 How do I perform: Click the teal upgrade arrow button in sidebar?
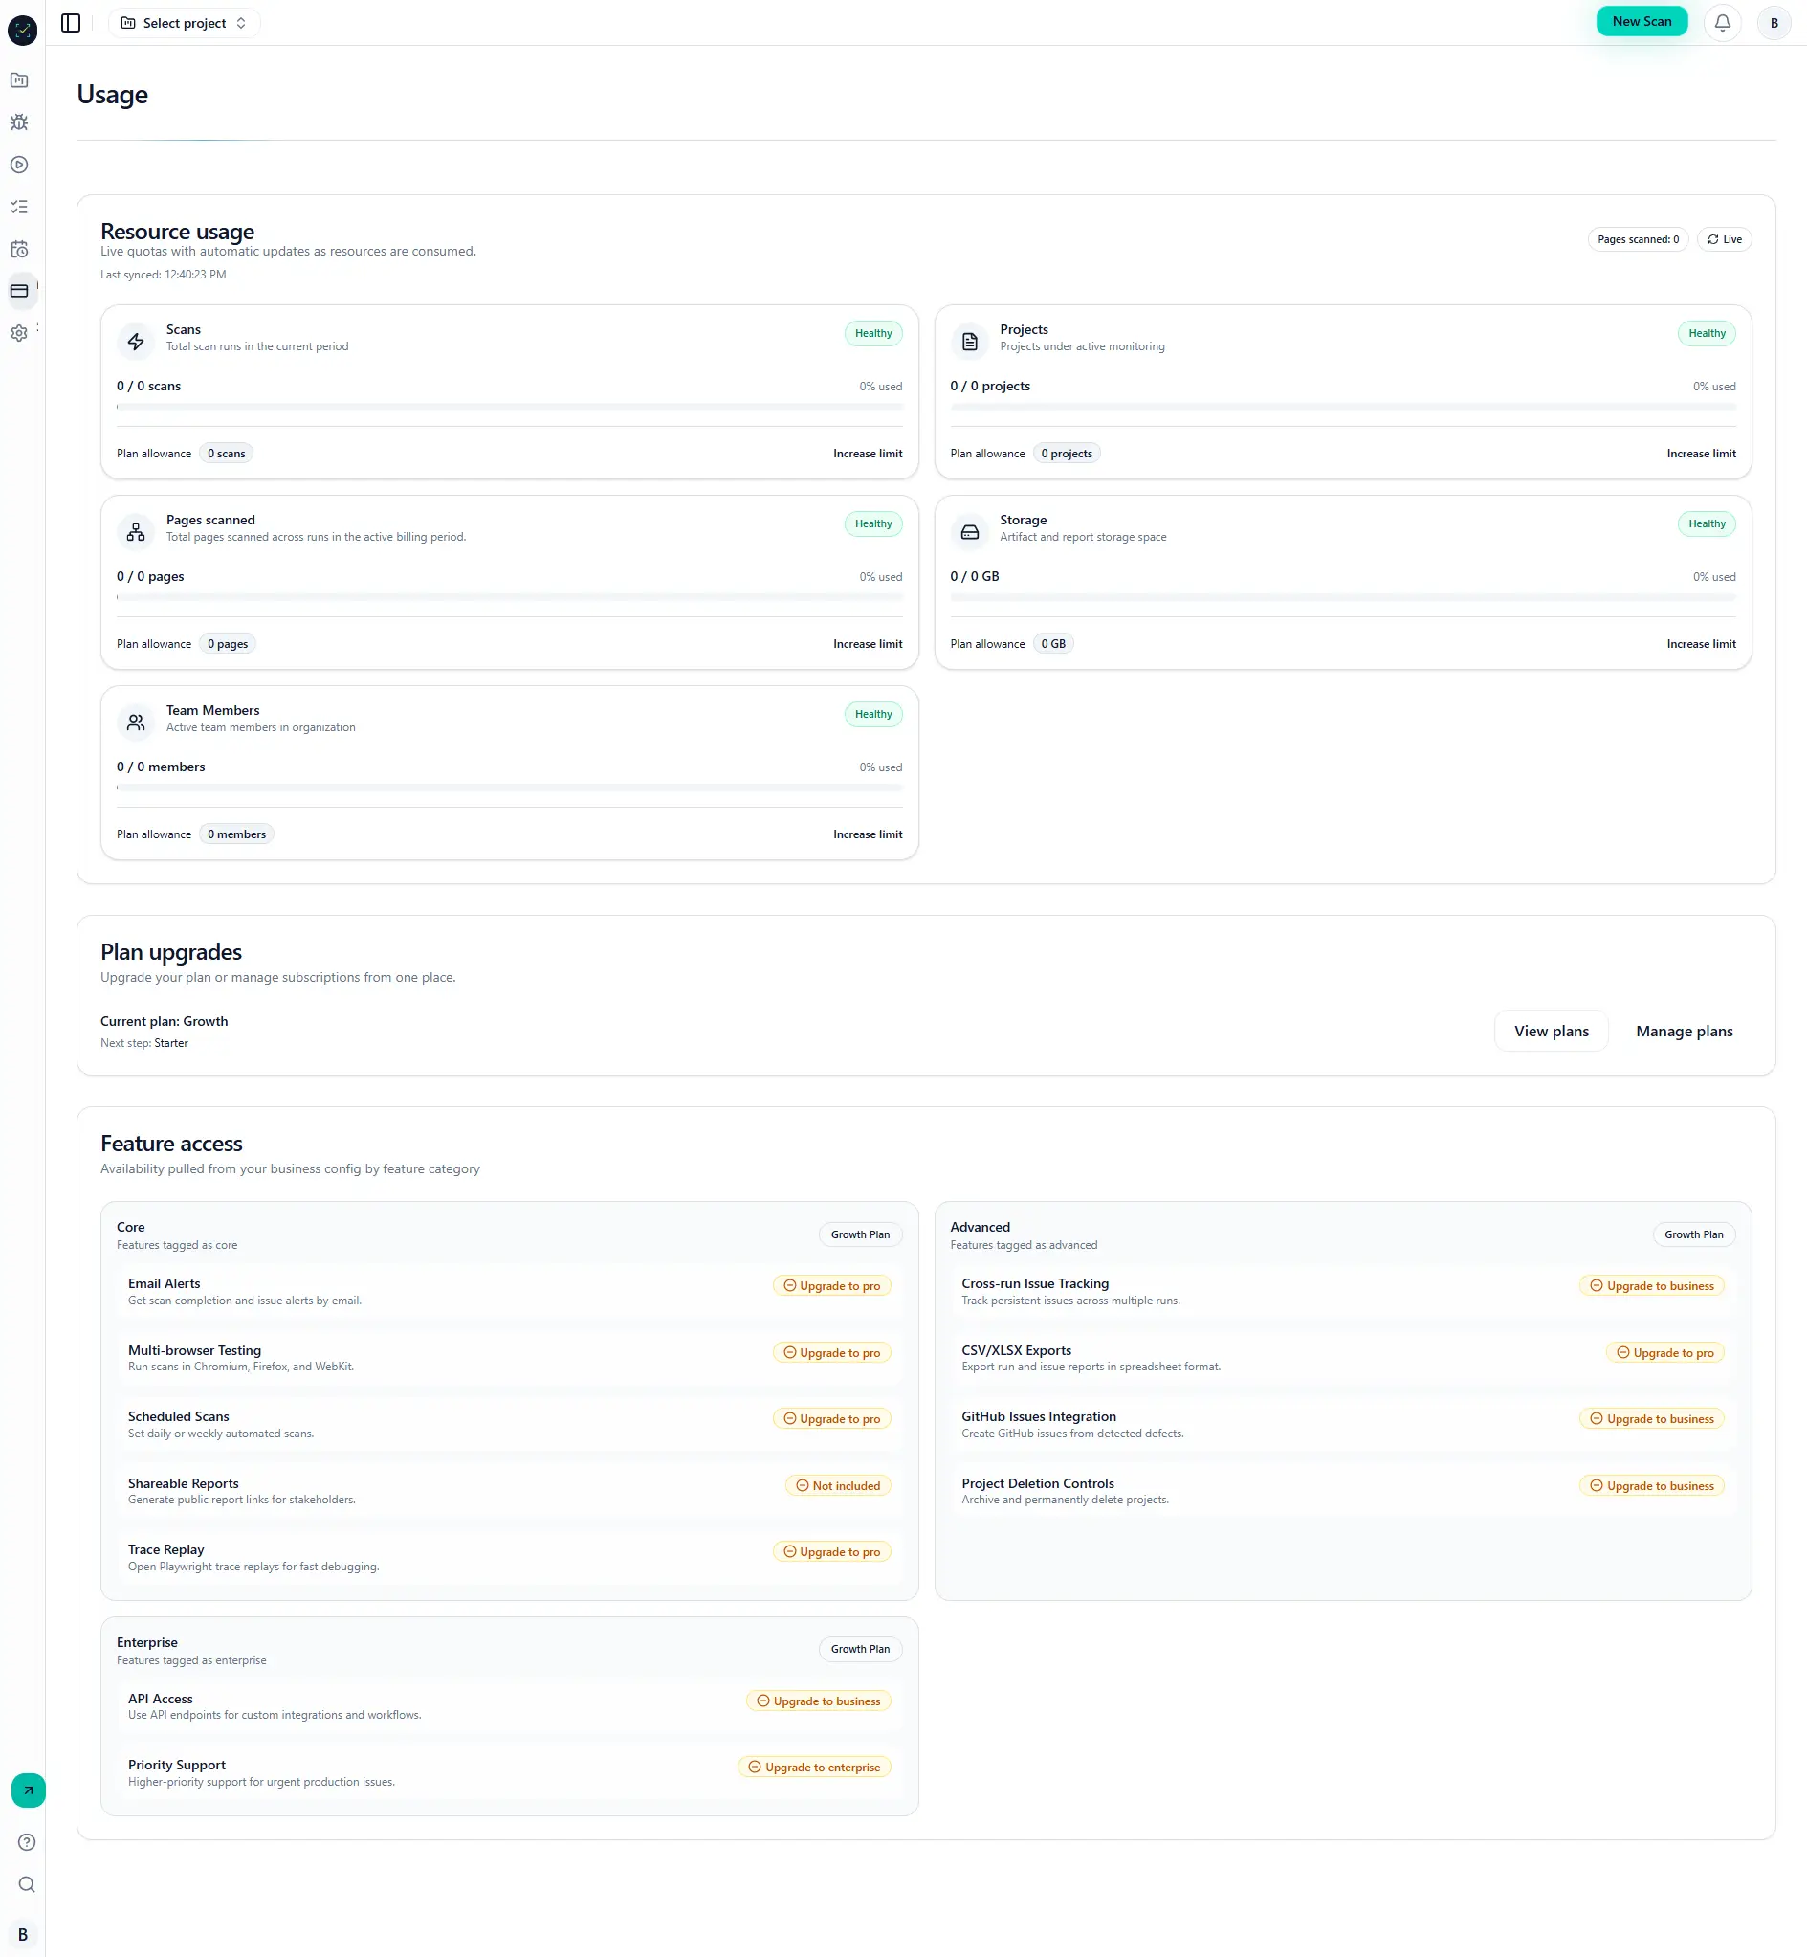27,1790
